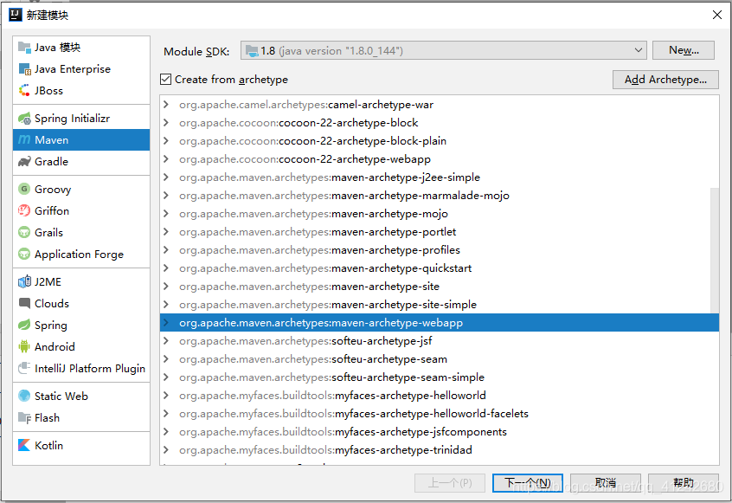Expand cocoon-22-archetype-webapp row
Screen dimensions: 732x503
point(166,159)
